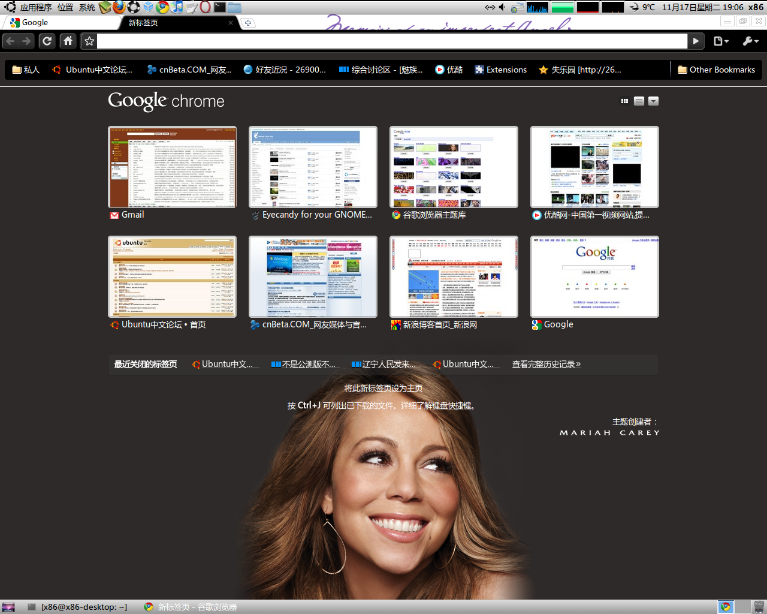Open the Gmail thumbnail
Image resolution: width=767 pixels, height=614 pixels.
tap(172, 167)
